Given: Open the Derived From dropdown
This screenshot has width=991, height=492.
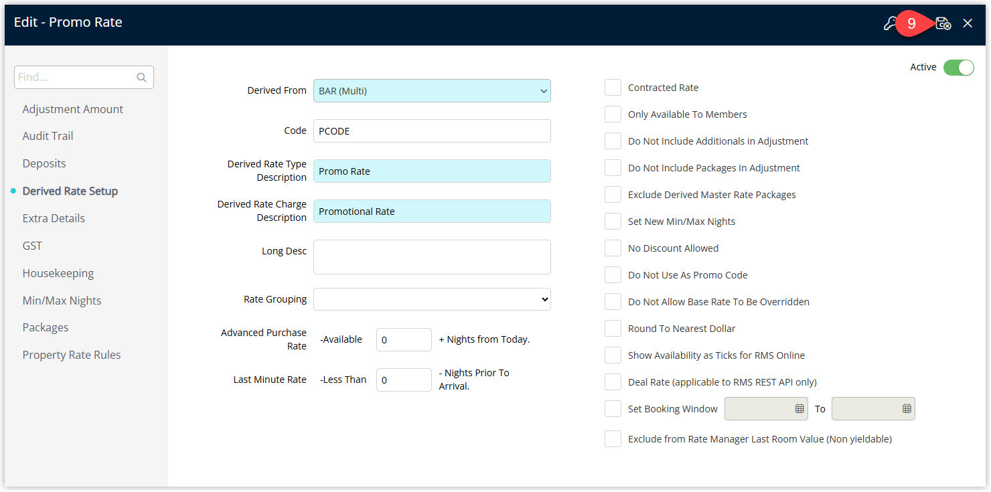Looking at the screenshot, I should click(x=432, y=91).
